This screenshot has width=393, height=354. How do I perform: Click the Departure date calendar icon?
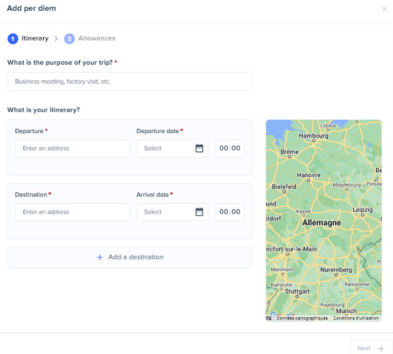[199, 148]
